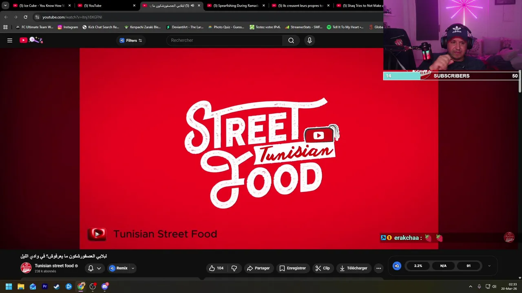Expand the IQ stats panel chevron
The width and height of the screenshot is (522, 293).
coord(489,266)
